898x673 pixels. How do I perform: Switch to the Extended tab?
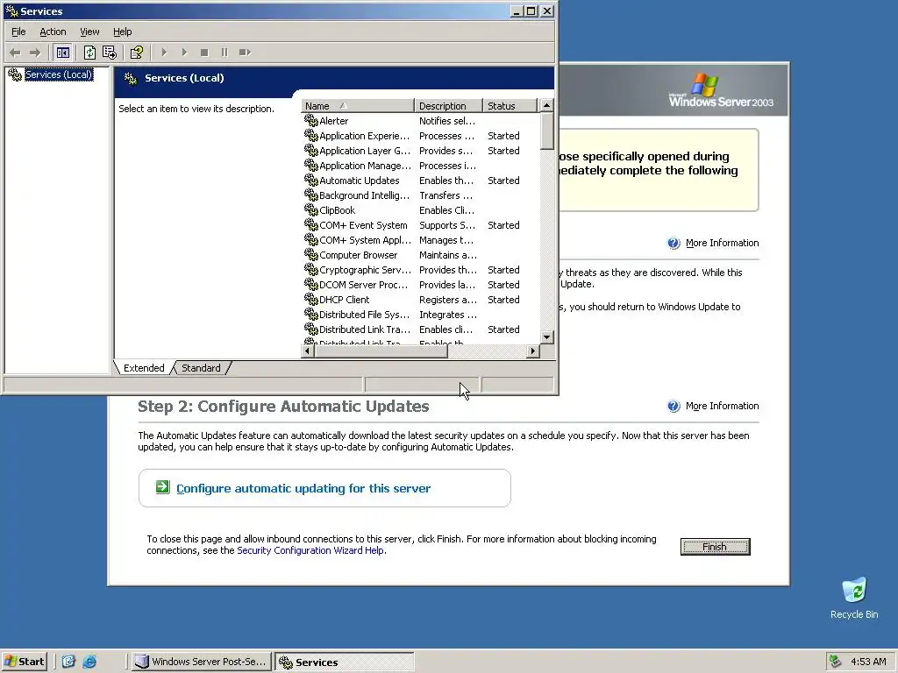point(144,368)
